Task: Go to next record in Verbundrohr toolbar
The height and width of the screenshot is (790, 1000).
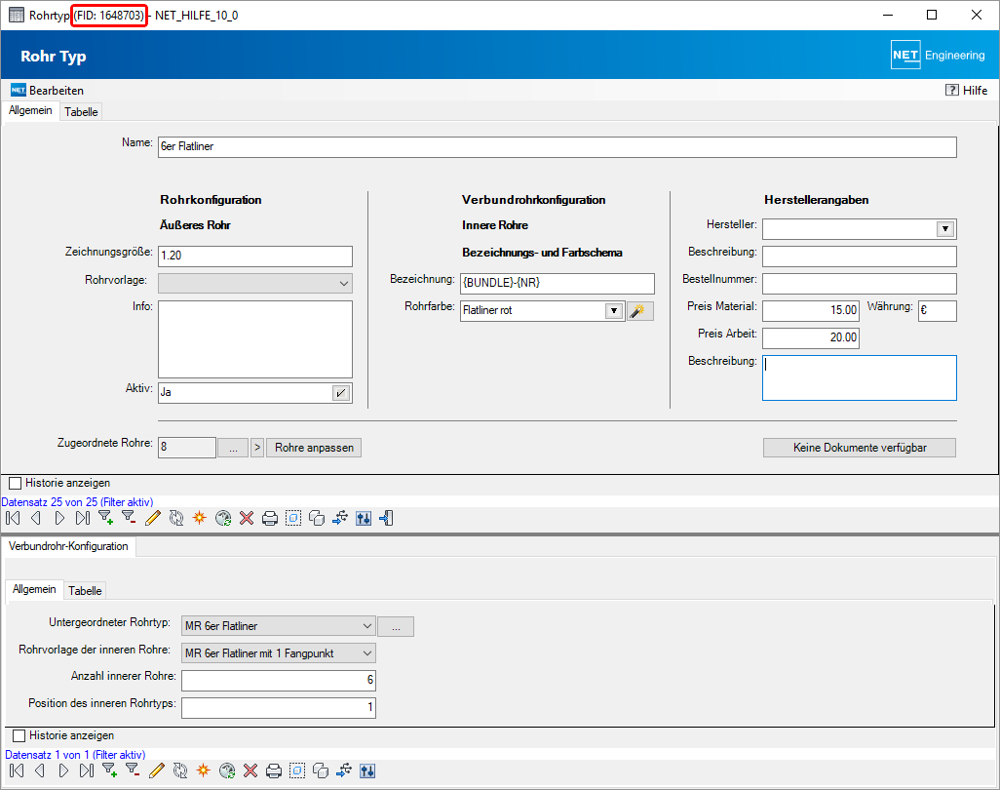Action: click(63, 770)
